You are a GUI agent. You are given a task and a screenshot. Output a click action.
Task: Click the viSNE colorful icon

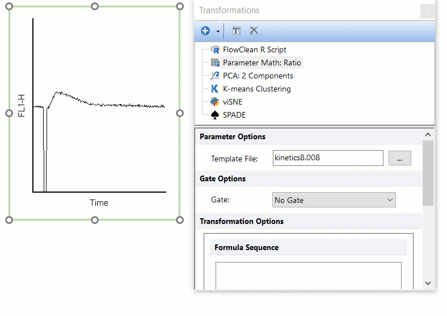click(215, 102)
